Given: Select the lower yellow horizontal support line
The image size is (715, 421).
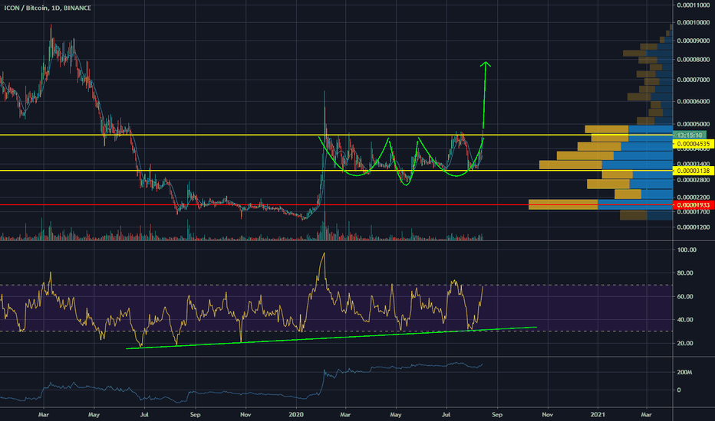Looking at the screenshot, I should coord(336,171).
